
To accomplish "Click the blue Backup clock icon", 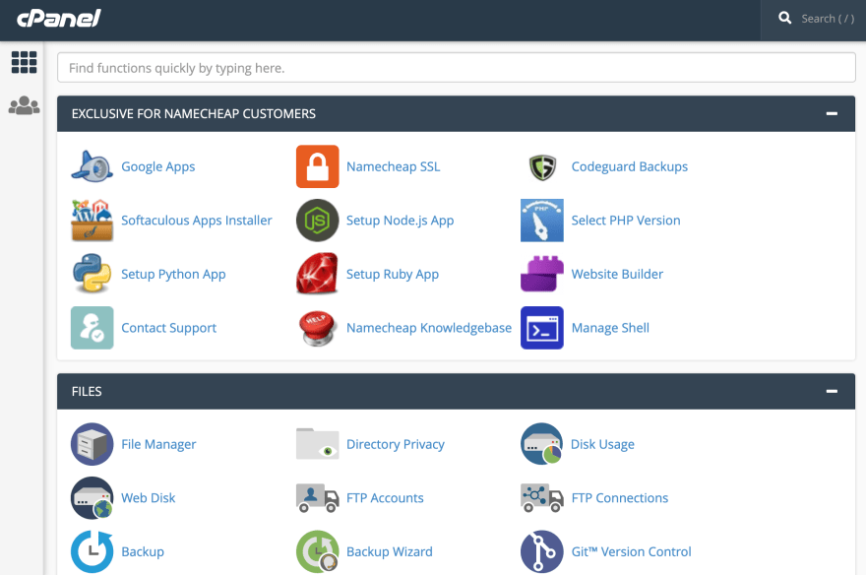I will click(x=92, y=551).
